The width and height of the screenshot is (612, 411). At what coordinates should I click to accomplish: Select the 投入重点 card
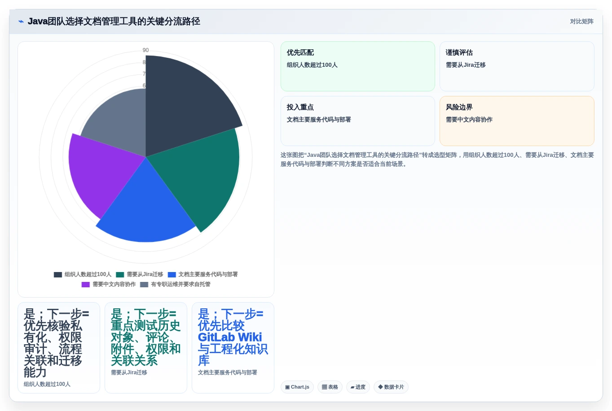coord(358,121)
